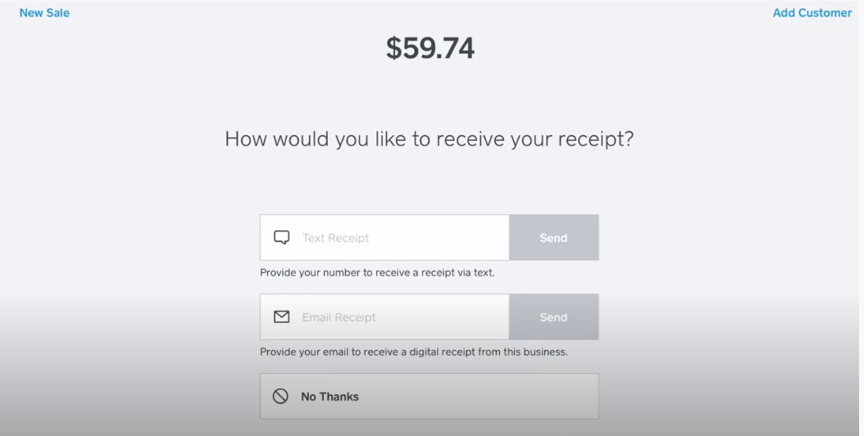The image size is (864, 436).
Task: Click the 'Provide your email' helper text
Action: [413, 352]
